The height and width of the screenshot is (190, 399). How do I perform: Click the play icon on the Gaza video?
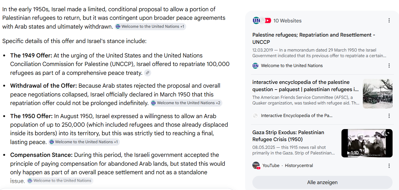[348, 153]
